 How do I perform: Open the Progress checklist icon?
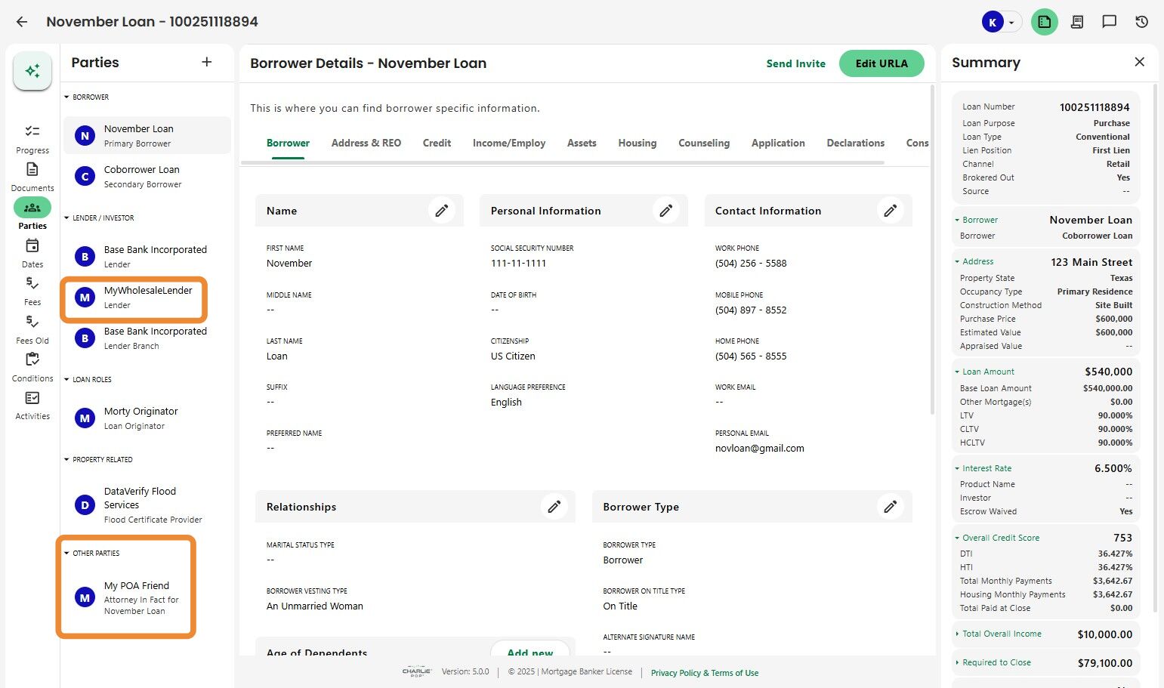(x=32, y=131)
